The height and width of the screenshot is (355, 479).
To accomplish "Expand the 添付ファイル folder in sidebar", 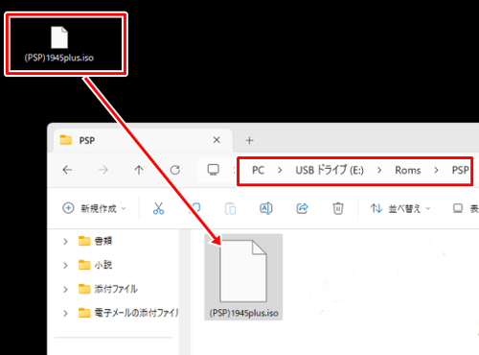I will point(65,289).
